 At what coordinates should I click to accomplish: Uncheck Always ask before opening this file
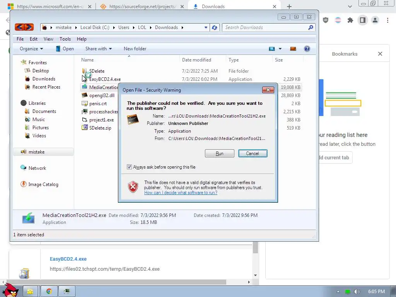129,167
